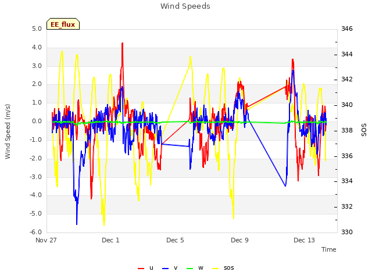
Task: Click the 'Dec 9' date tick label
Action: (x=239, y=240)
